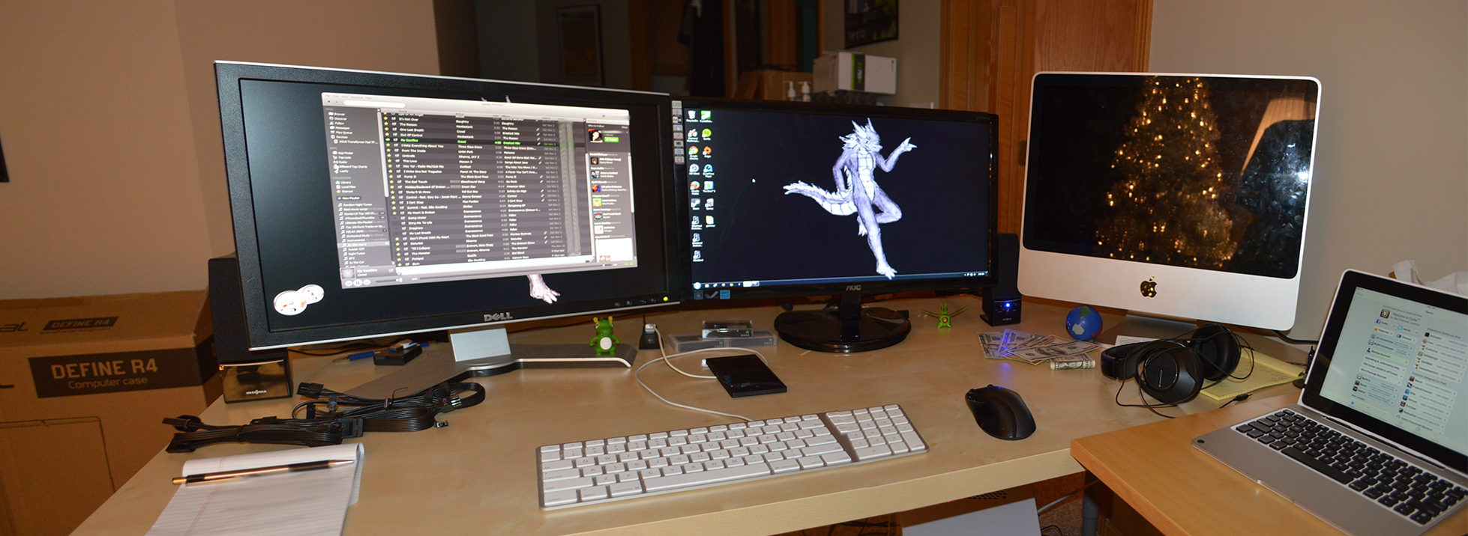Select Play Queue in Spotify sidebar
Viewport: 1468px width, 536px height.
[x=342, y=133]
